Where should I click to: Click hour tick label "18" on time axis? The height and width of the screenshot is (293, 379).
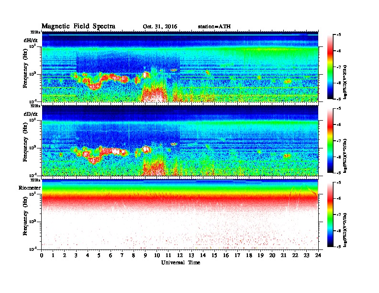click(x=249, y=256)
